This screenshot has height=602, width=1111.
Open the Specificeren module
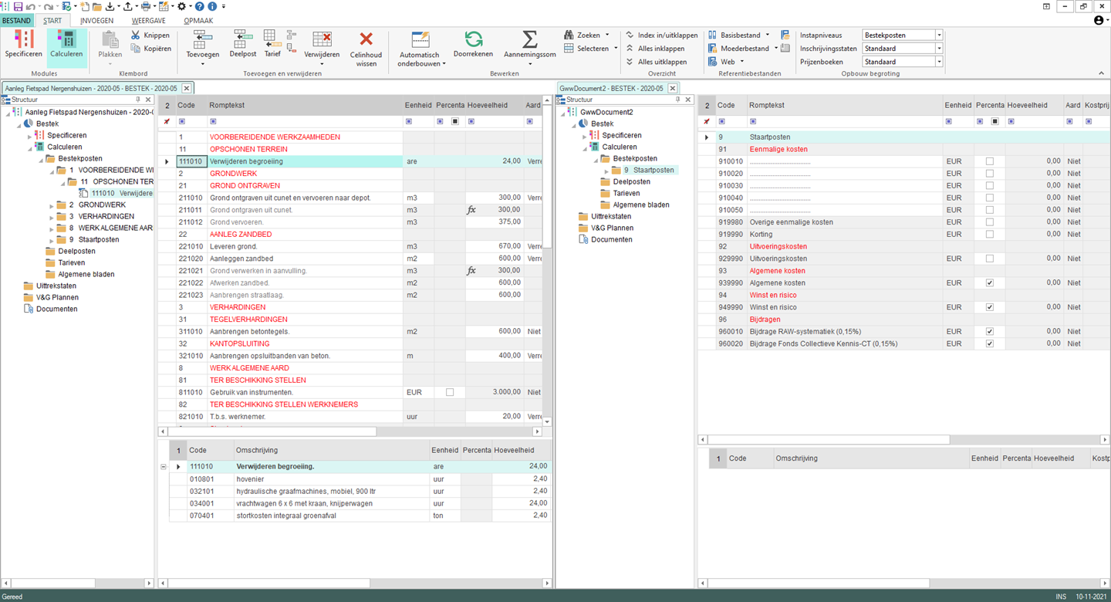coord(23,45)
